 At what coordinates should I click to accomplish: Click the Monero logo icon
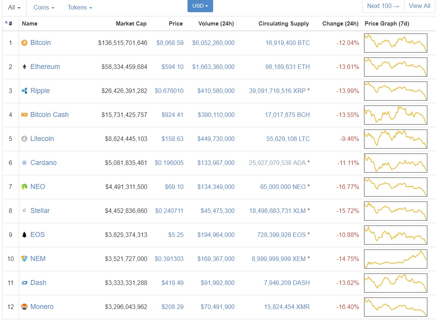click(24, 307)
